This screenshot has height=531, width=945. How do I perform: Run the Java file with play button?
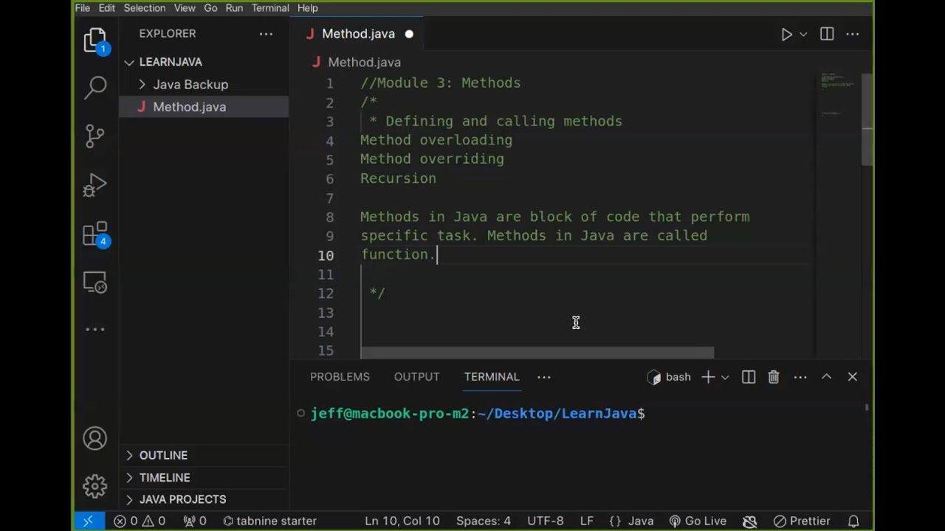[x=786, y=34]
